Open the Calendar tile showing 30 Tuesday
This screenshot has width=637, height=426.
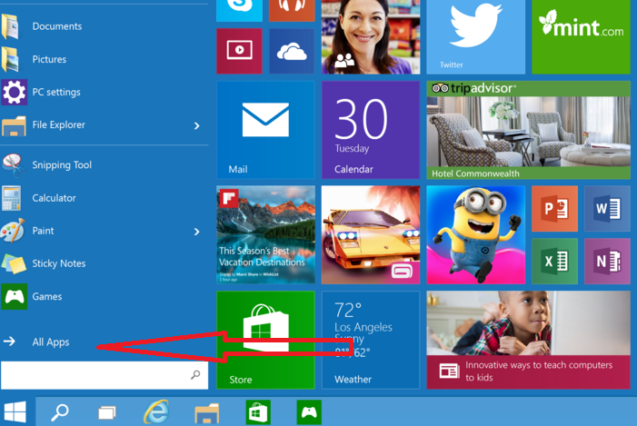click(371, 130)
